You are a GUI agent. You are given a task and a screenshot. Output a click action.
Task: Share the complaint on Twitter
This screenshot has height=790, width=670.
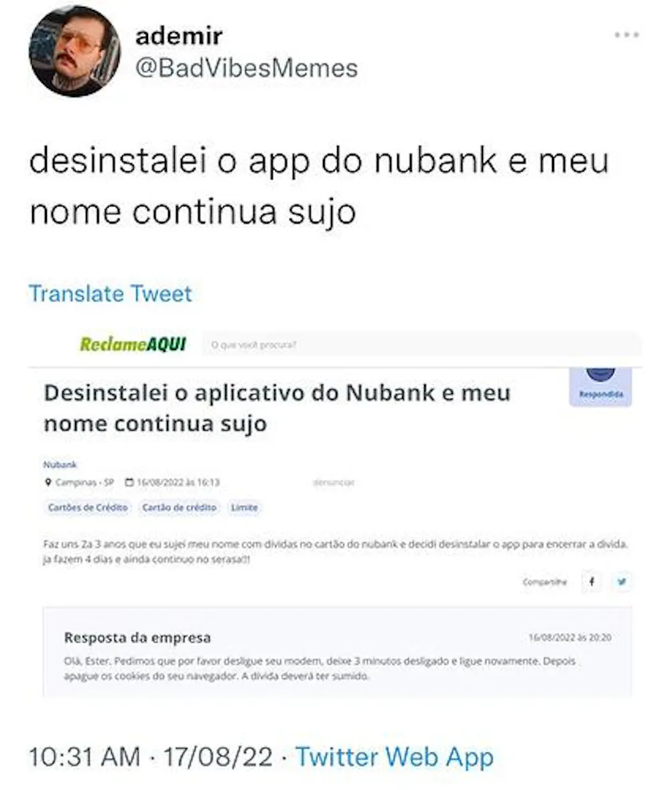622,582
